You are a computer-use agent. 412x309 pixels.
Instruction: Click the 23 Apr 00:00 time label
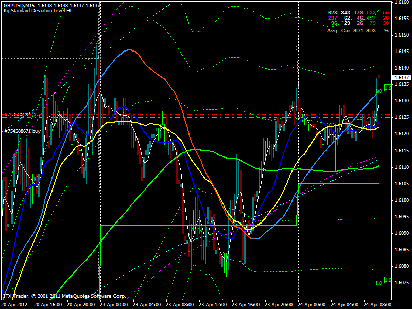(114, 305)
